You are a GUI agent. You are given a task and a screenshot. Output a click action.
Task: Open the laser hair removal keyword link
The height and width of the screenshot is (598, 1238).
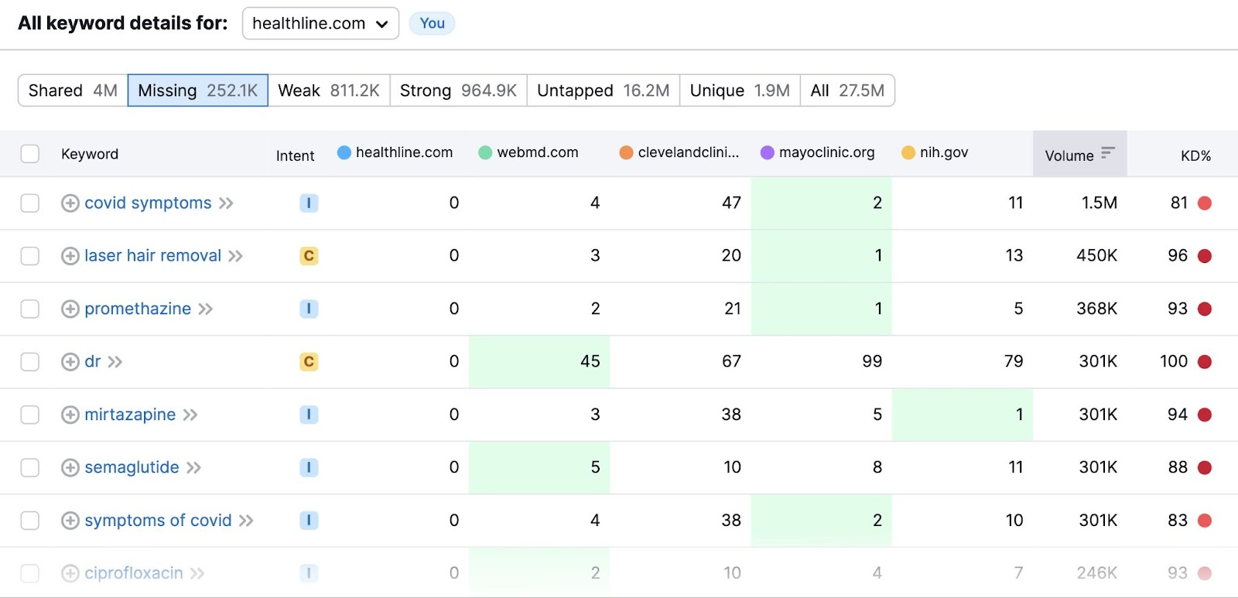coord(153,256)
